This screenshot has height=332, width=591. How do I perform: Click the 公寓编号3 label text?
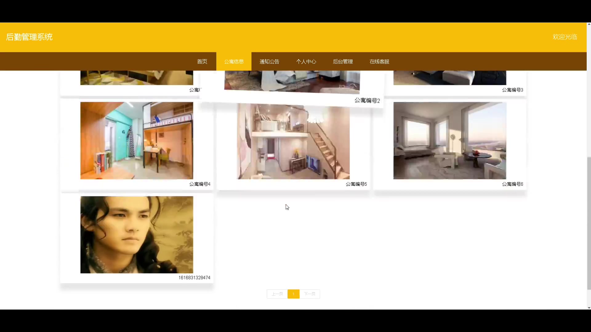(512, 90)
